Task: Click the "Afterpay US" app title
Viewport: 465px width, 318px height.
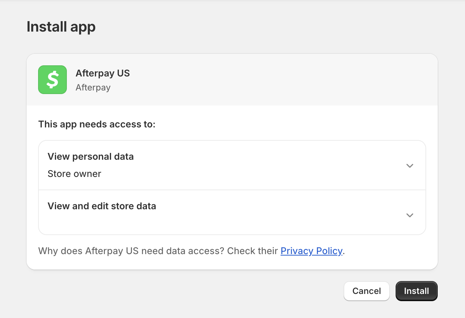Action: coord(102,73)
